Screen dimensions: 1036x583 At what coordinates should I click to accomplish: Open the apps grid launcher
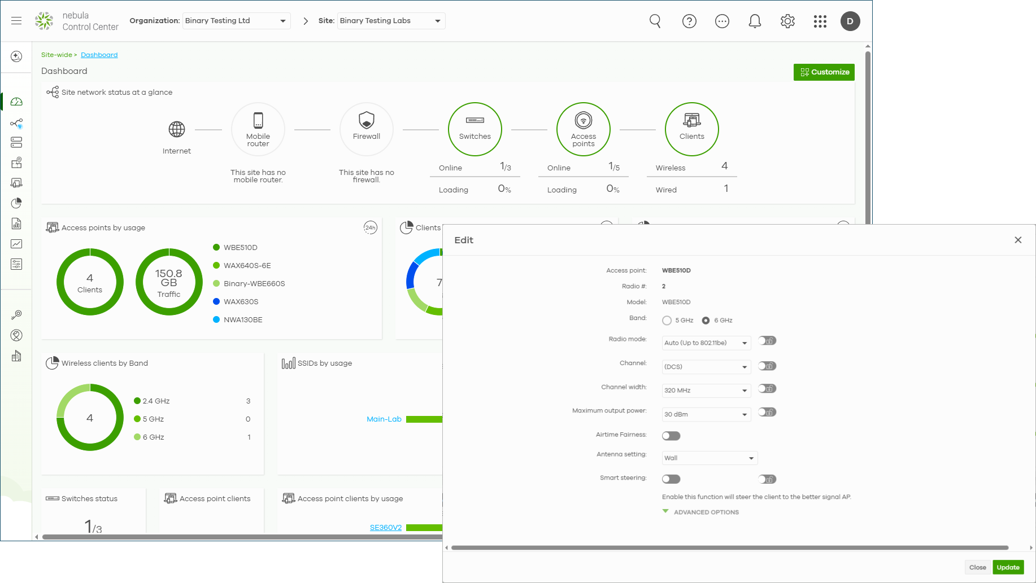tap(820, 21)
